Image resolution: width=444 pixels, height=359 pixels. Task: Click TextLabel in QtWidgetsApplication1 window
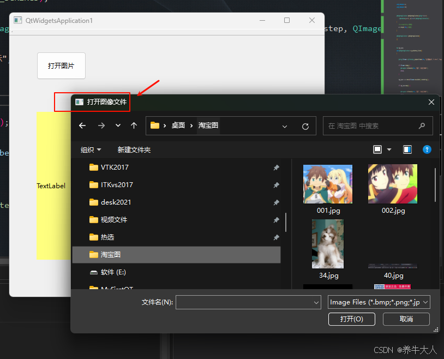pos(51,186)
